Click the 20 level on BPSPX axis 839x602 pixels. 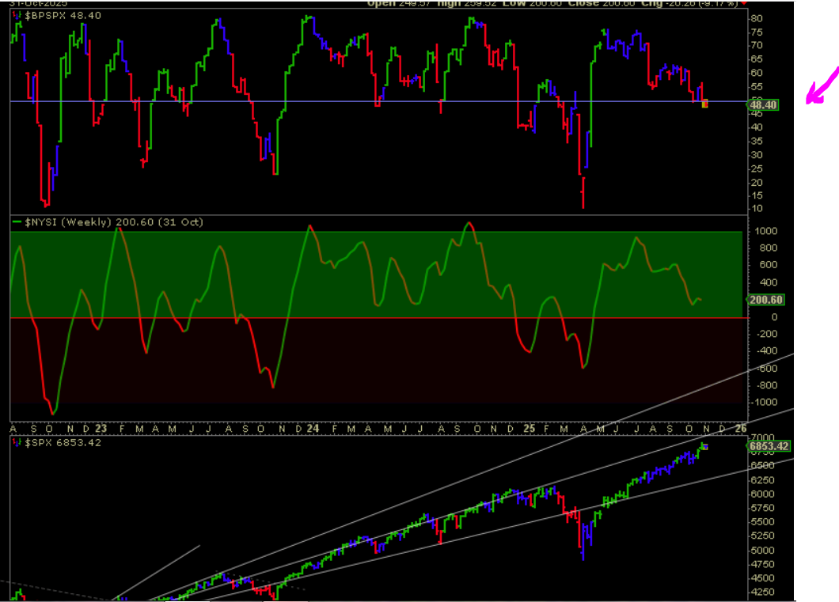[x=756, y=182]
